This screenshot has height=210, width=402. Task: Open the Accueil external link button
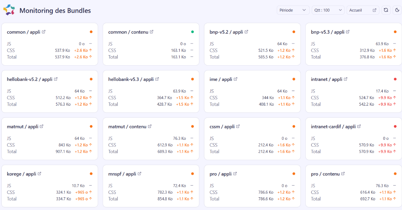coord(363,10)
